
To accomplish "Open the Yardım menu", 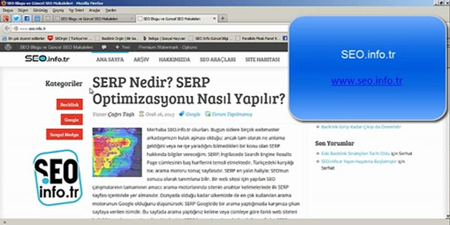I will (x=111, y=10).
